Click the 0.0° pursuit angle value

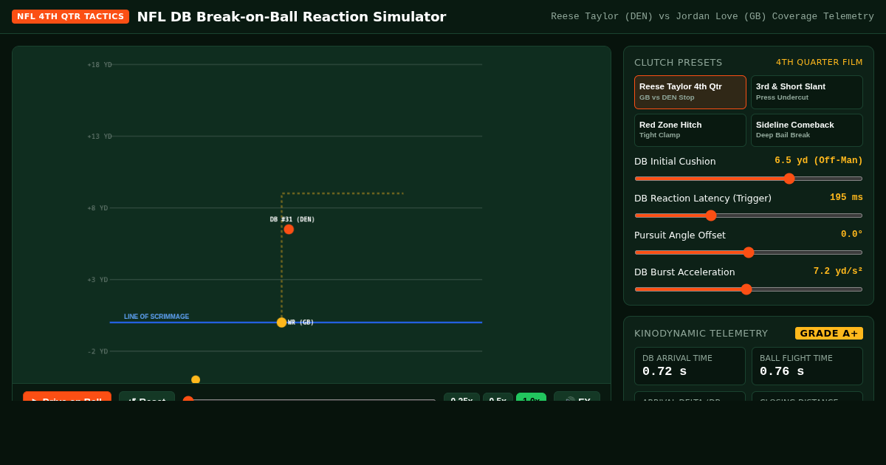click(852, 235)
